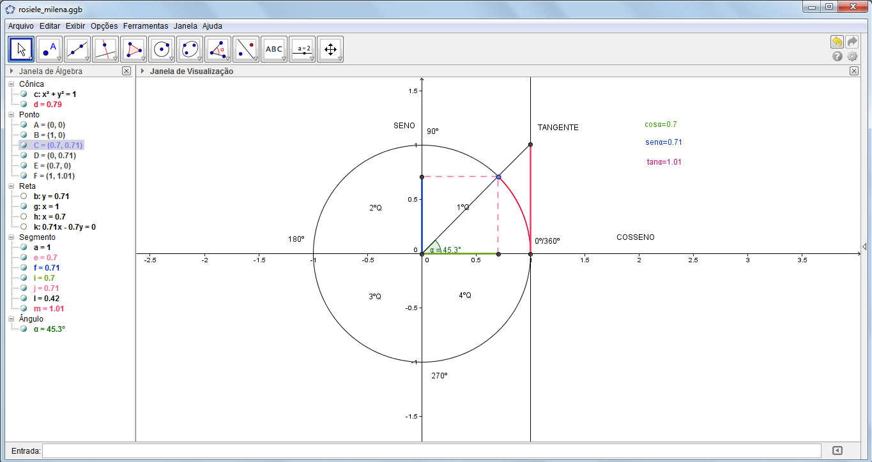Select the Move arrow tool
Screen dimensions: 872x462
(21, 49)
